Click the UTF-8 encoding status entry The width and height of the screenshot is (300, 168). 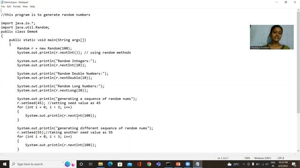[281, 158]
